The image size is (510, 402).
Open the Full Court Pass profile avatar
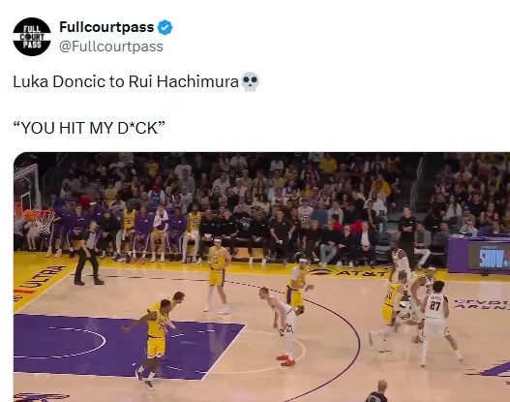(32, 37)
